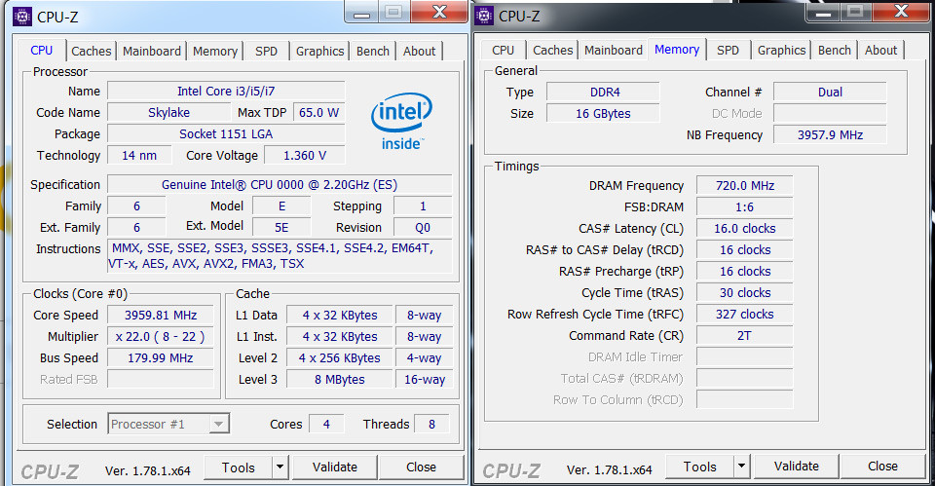Click the Channel # value Dual
This screenshot has width=935, height=486.
(x=830, y=93)
